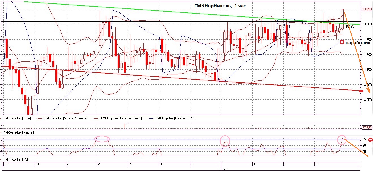Click the ГМКНорНик [Parabolic SAR] legend label
The width and height of the screenshot is (373, 171).
click(176, 118)
